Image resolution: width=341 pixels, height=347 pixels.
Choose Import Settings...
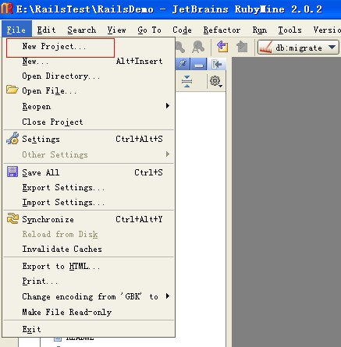[x=89, y=202]
